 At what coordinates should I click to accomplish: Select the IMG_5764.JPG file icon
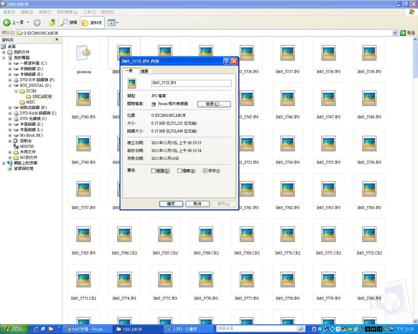[369, 189]
